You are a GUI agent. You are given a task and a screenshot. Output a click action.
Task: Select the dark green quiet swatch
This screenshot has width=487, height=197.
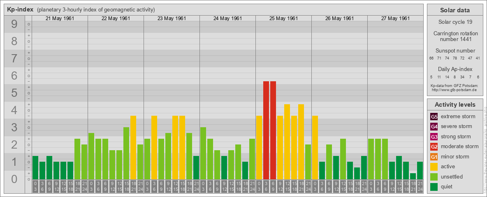(434, 186)
